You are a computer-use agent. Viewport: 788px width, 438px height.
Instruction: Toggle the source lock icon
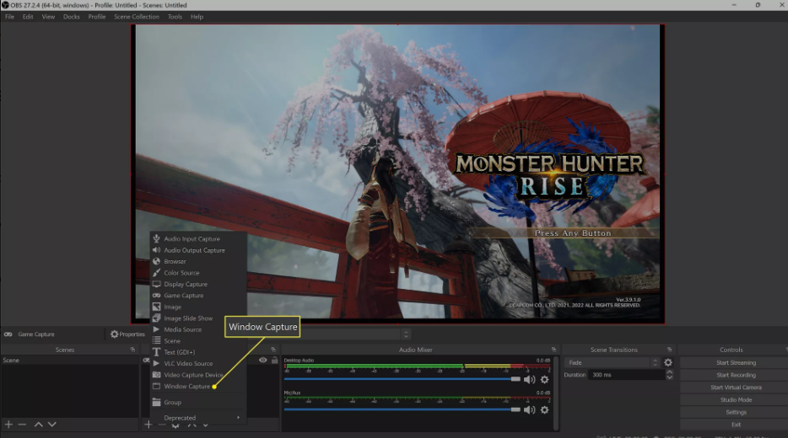(274, 361)
